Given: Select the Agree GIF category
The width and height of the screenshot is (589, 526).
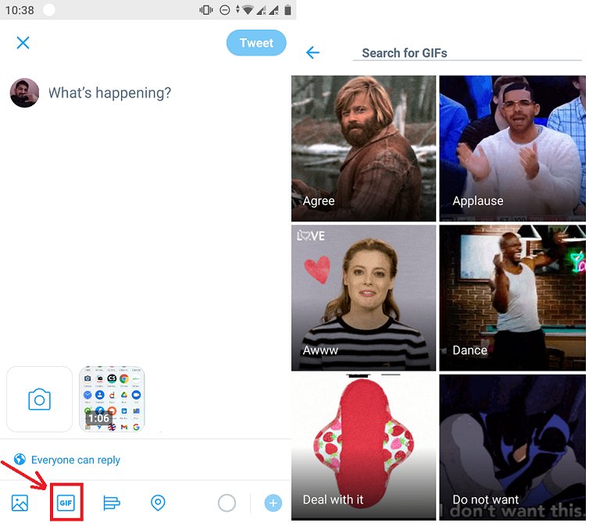Looking at the screenshot, I should [x=364, y=148].
